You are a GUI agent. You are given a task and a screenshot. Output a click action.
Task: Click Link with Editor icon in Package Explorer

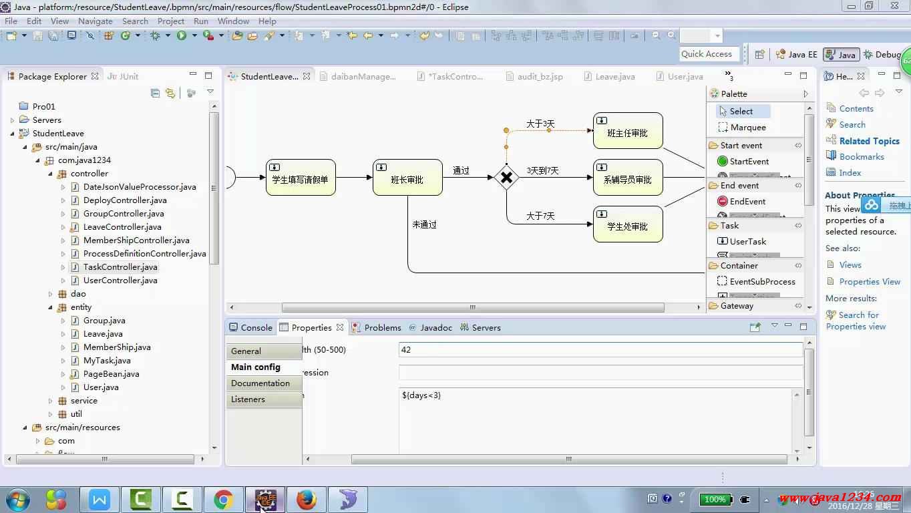[x=170, y=93]
